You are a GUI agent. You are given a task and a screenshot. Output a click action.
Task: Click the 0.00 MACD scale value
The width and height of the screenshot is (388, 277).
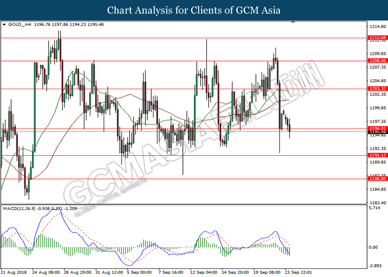tap(374, 247)
